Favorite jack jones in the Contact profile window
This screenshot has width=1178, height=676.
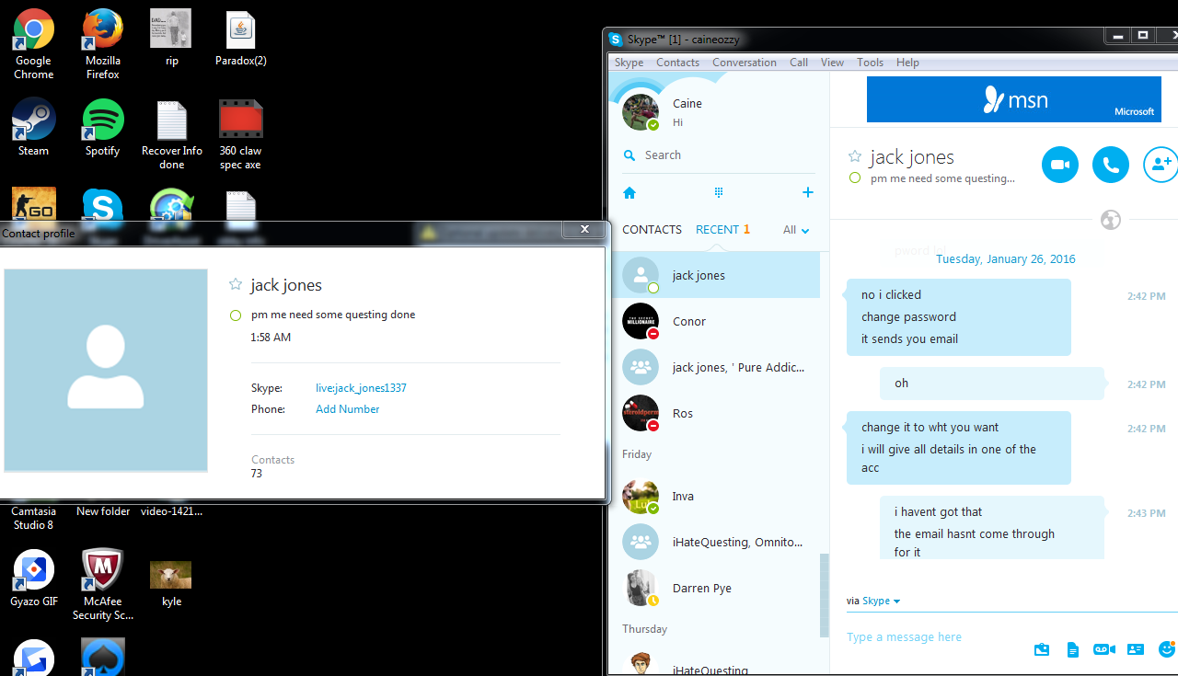click(236, 285)
